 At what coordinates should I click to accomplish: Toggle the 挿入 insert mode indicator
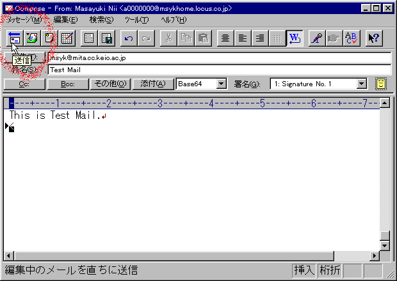[x=304, y=270]
